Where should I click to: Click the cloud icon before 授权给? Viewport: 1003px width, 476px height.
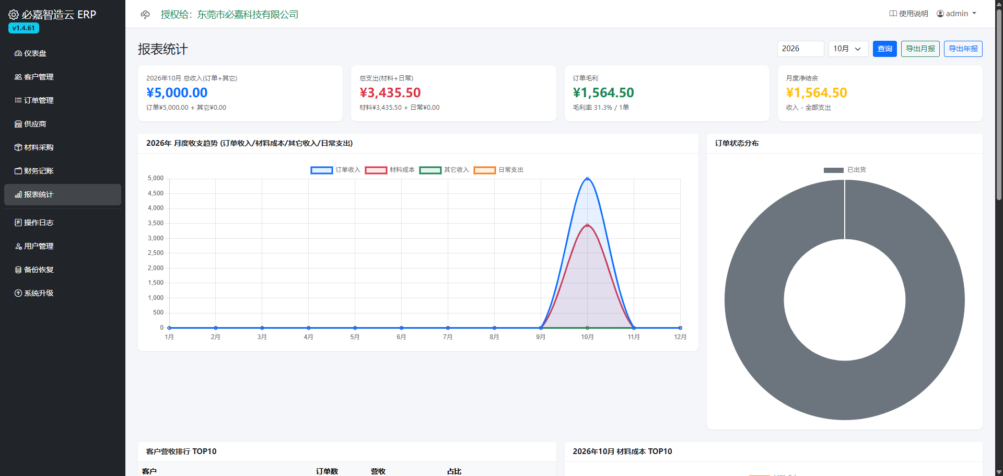pos(145,15)
